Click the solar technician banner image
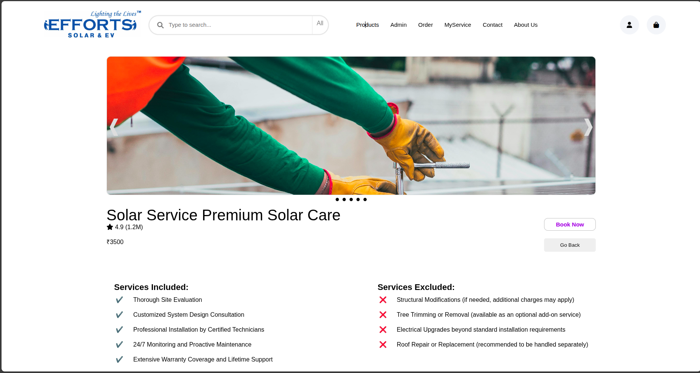 pyautogui.click(x=351, y=125)
